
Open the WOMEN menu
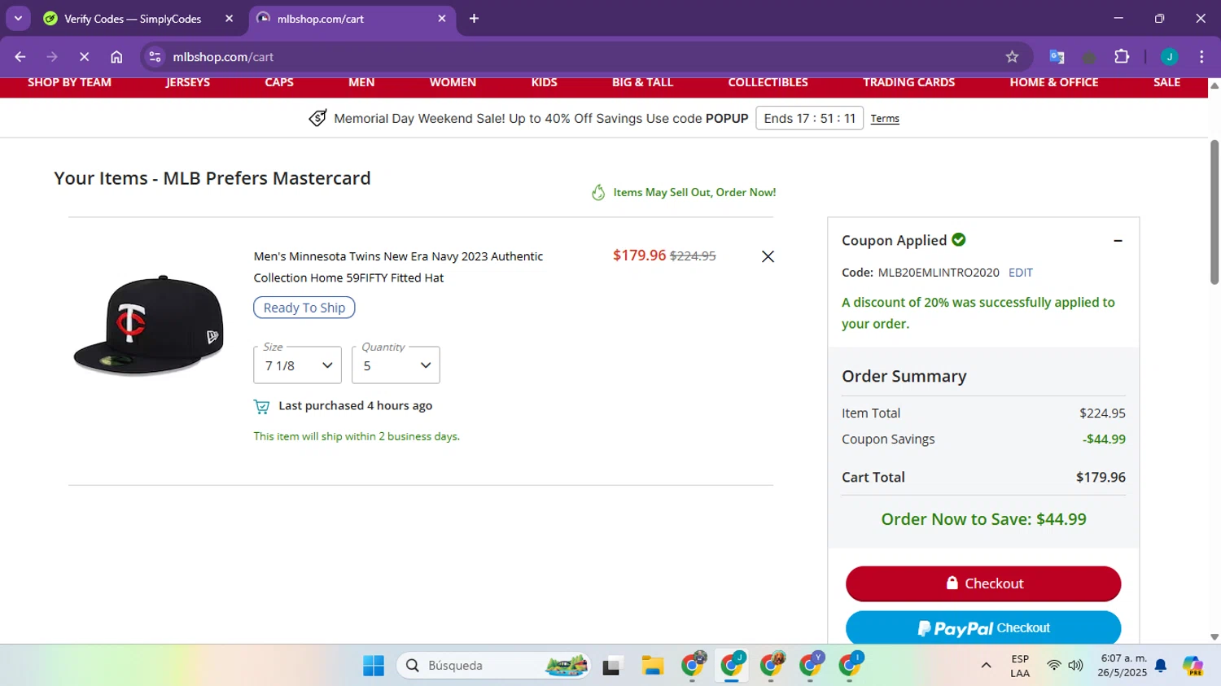[x=453, y=82]
